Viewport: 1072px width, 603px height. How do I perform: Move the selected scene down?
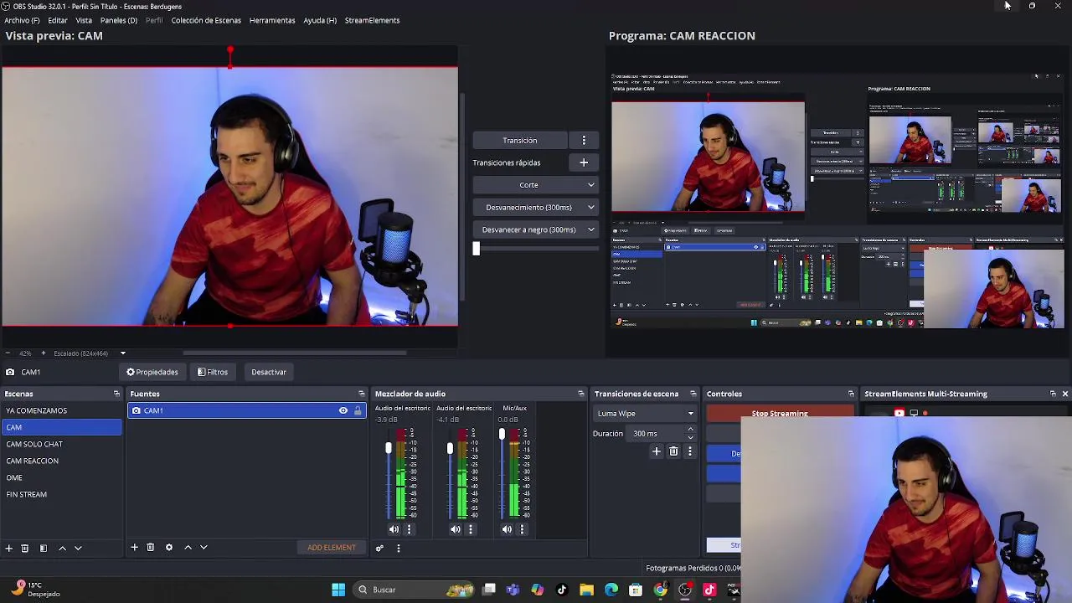(x=78, y=548)
